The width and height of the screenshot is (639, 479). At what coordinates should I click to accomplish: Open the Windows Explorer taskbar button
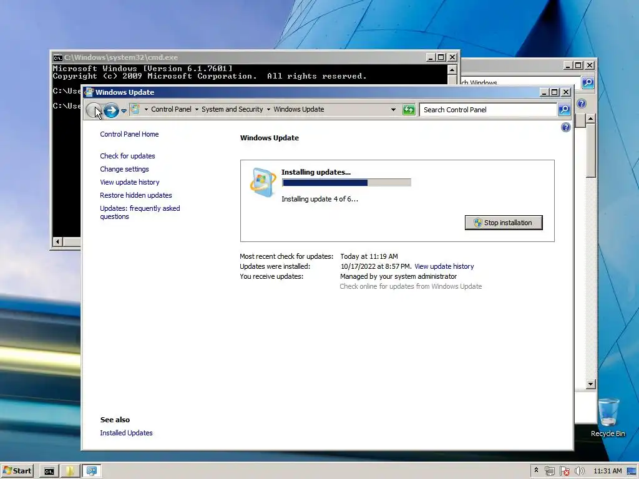click(70, 472)
